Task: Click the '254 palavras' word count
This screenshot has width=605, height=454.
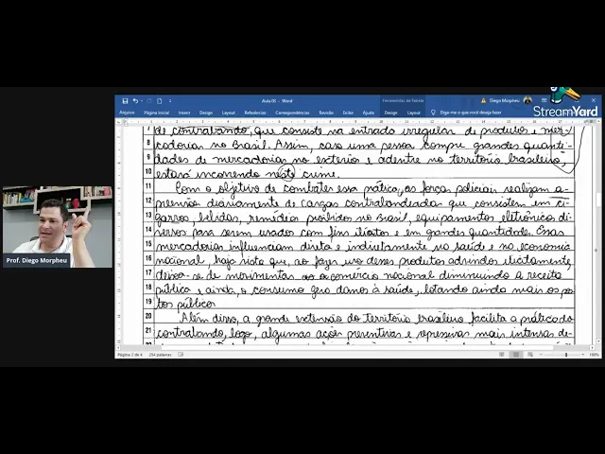Action: click(160, 355)
